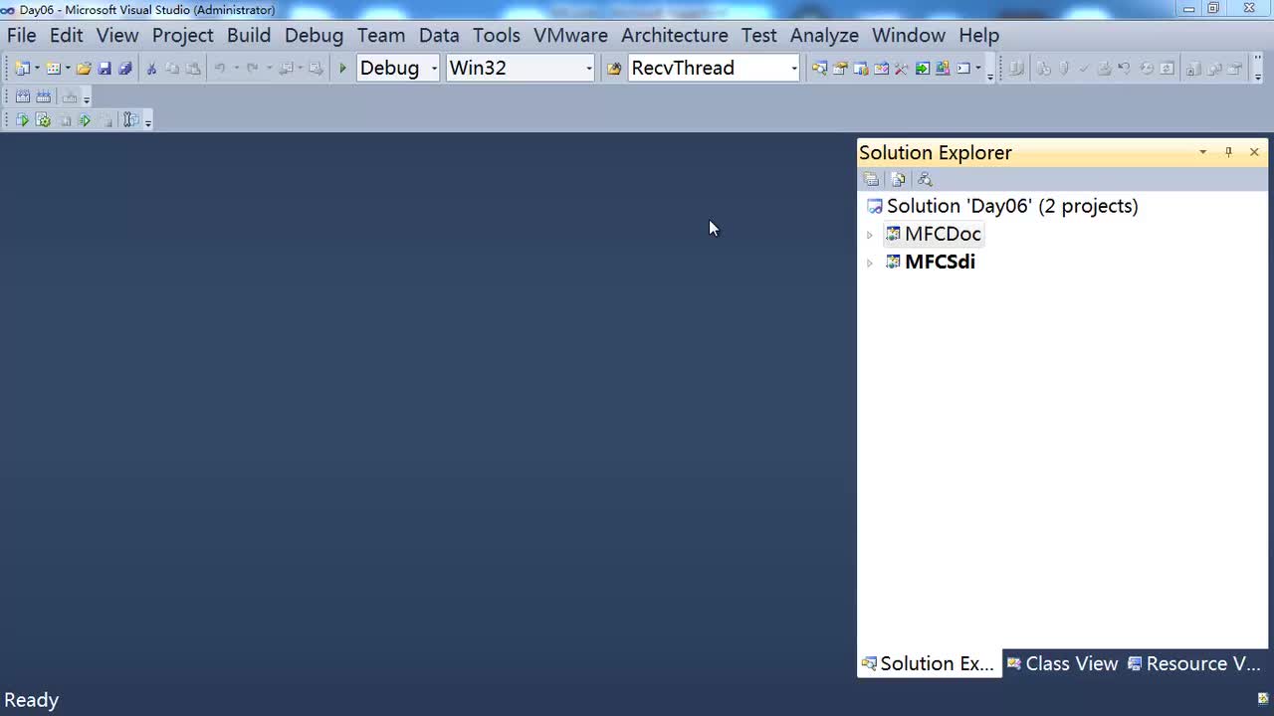Open the Team Explorer toolbar icon
The width and height of the screenshot is (1274, 716).
(861, 69)
